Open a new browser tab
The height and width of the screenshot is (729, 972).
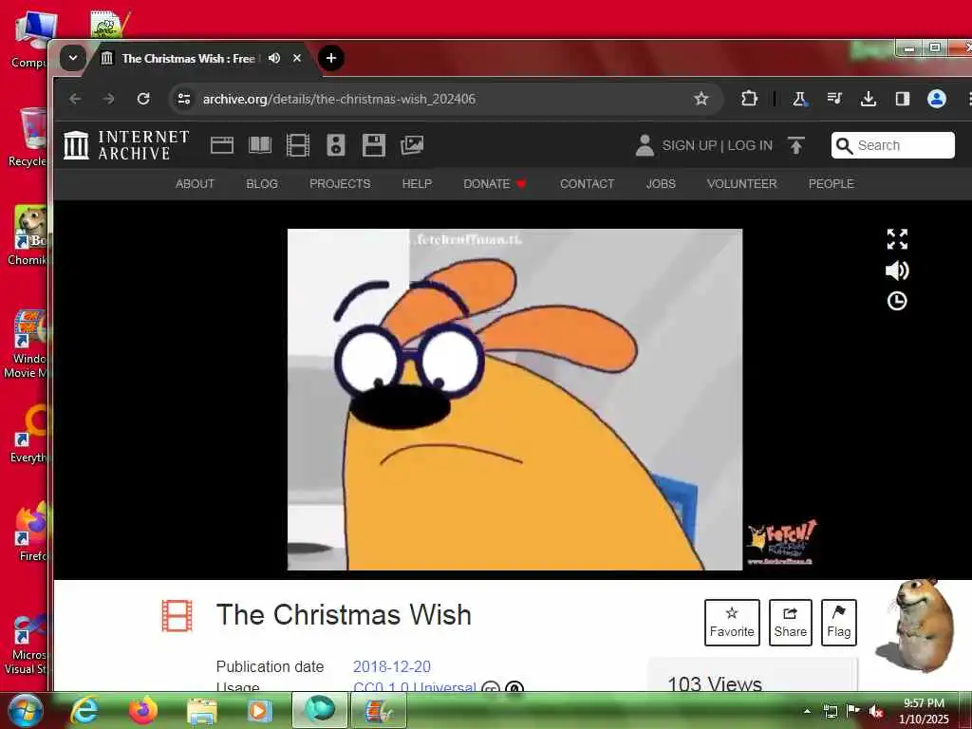(331, 58)
